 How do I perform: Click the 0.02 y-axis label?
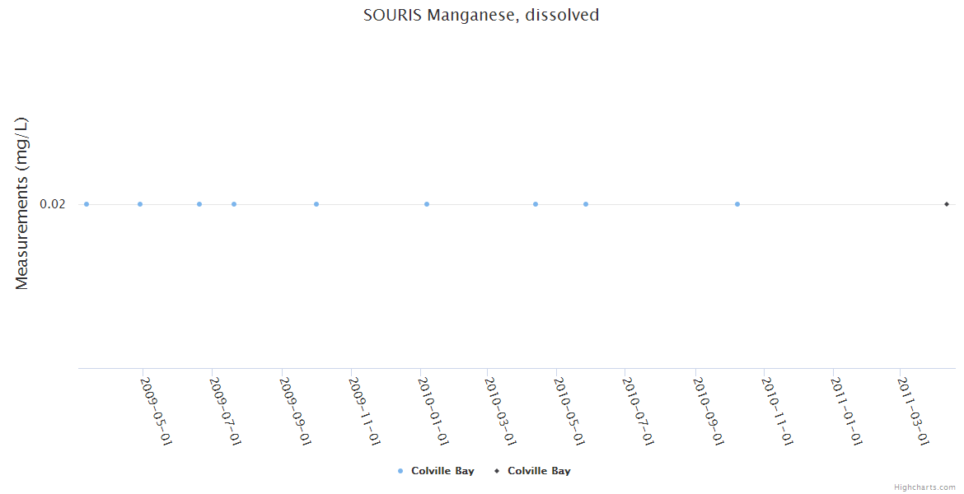[53, 204]
